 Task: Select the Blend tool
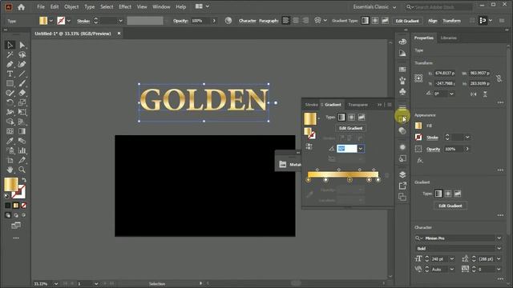tap(22, 141)
